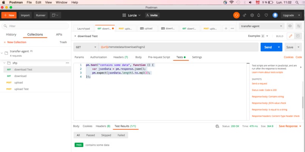The width and height of the screenshot is (305, 152).
Task: Open the new window icon dropdown
Action: point(55,15)
